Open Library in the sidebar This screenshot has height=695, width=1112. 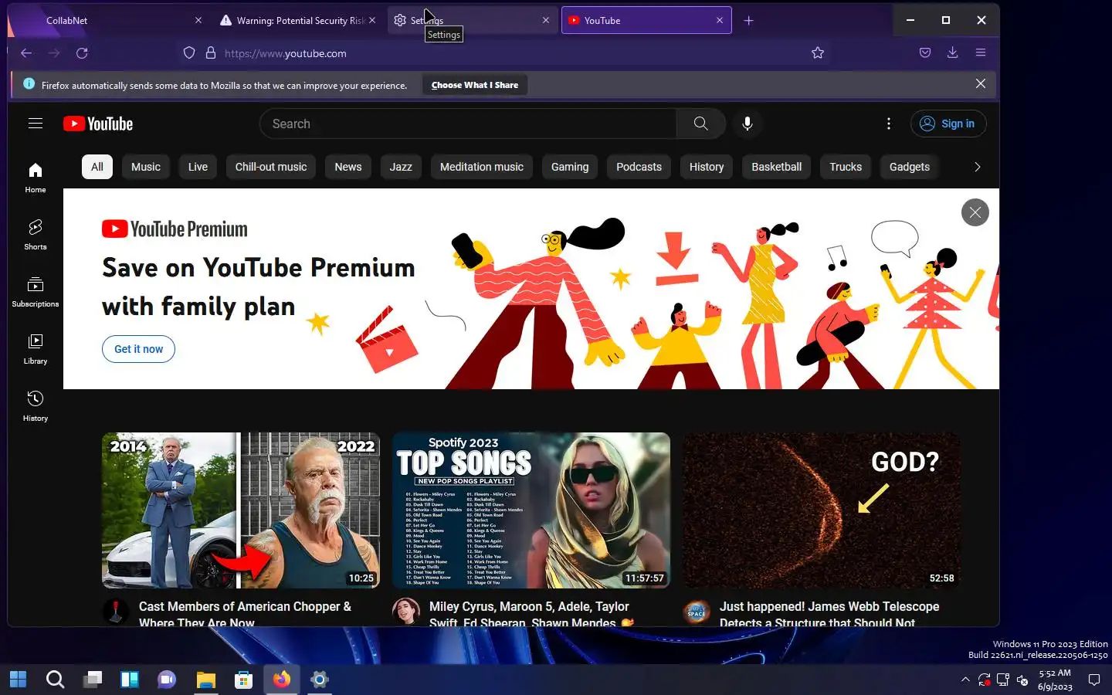click(36, 350)
